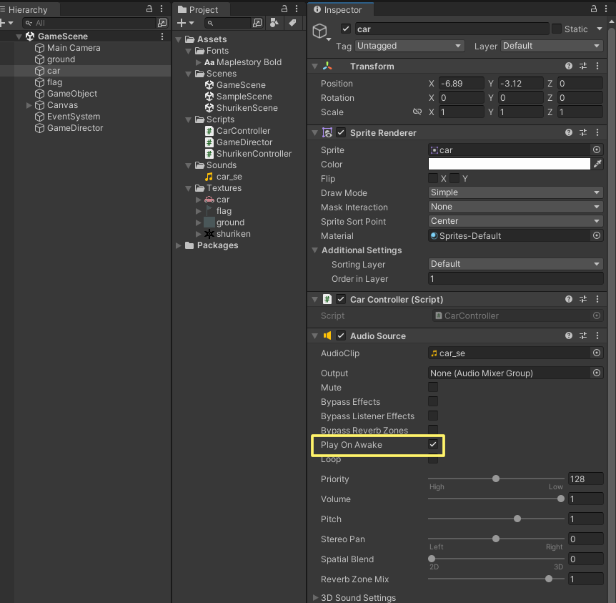The height and width of the screenshot is (603, 616).
Task: Click Sprite field object picker circle
Action: 597,150
